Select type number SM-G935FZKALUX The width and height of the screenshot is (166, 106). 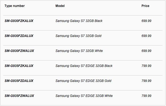[19, 66]
